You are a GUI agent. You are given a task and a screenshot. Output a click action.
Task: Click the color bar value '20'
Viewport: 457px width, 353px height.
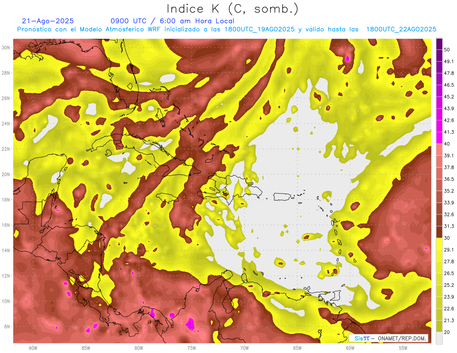pyautogui.click(x=447, y=332)
